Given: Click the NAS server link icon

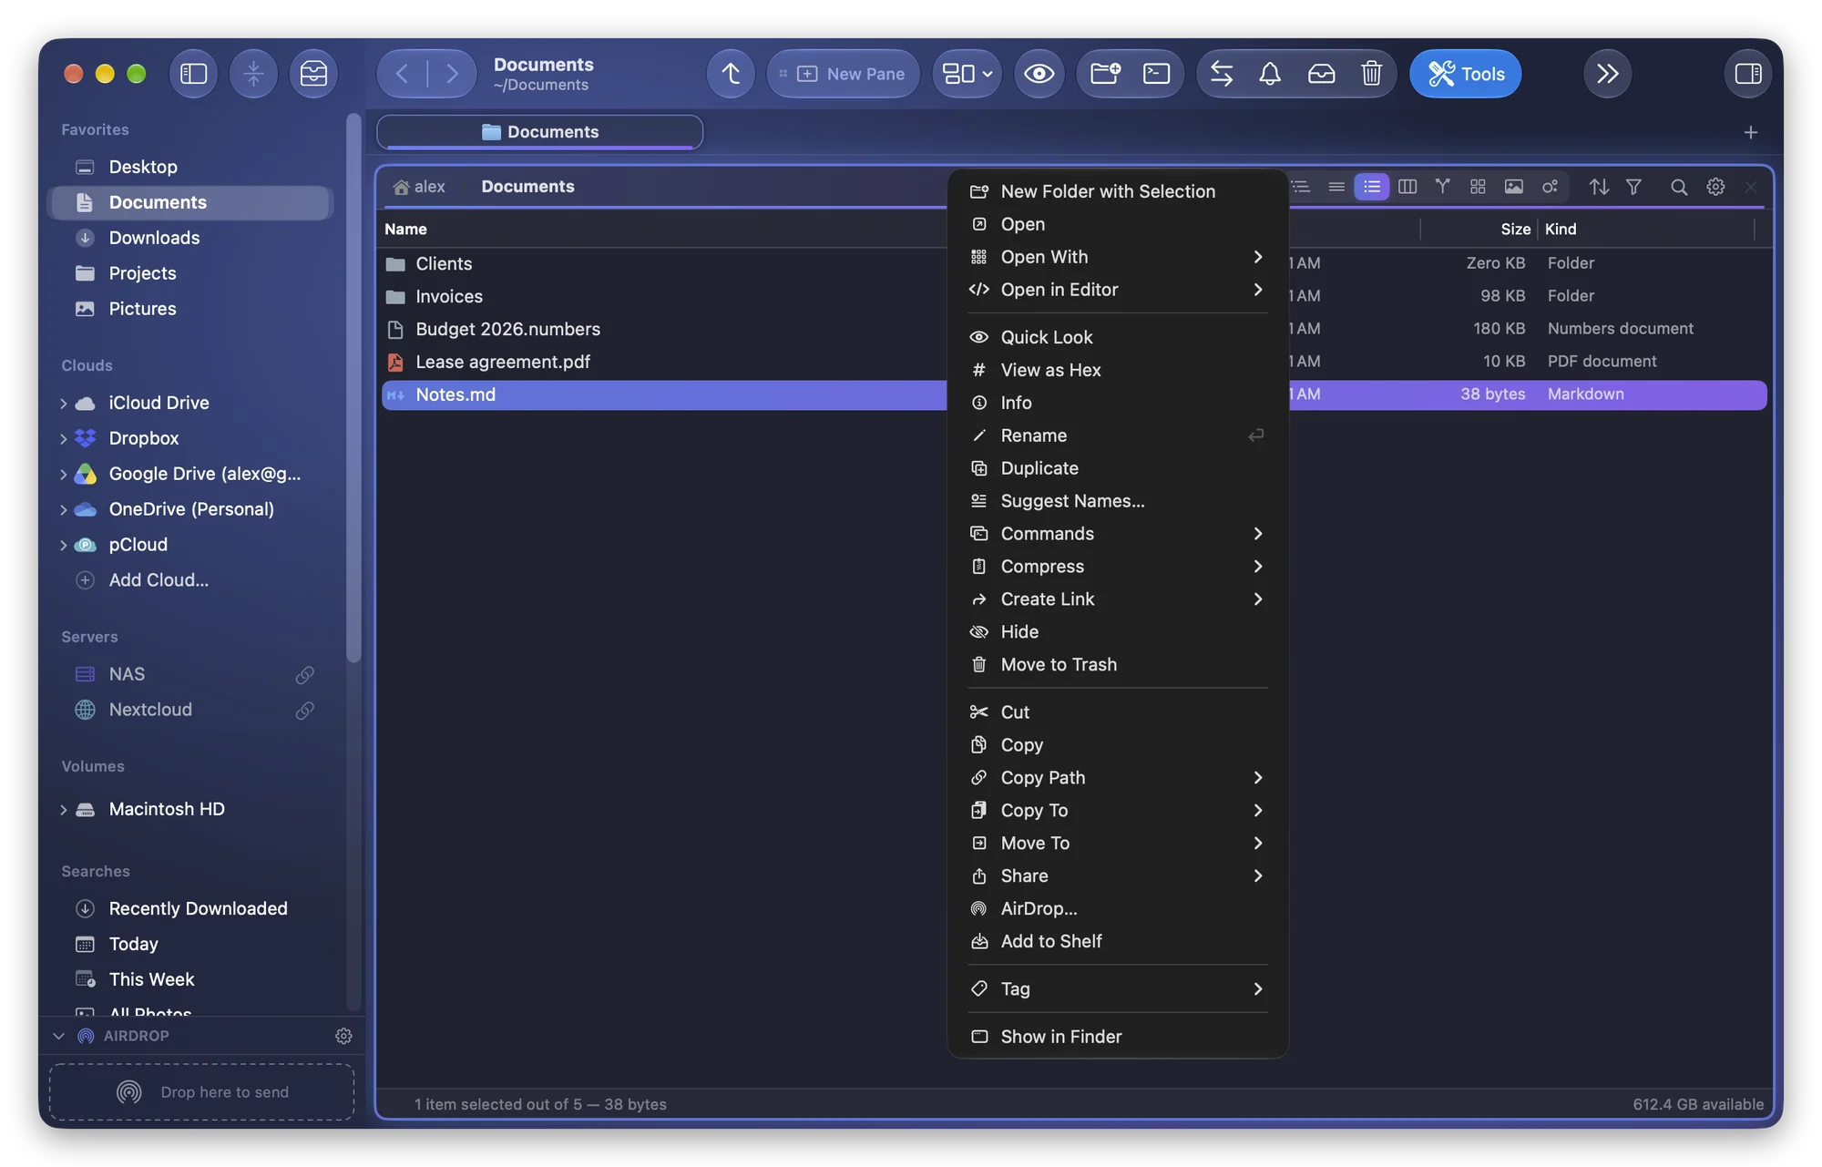Looking at the screenshot, I should coord(305,674).
